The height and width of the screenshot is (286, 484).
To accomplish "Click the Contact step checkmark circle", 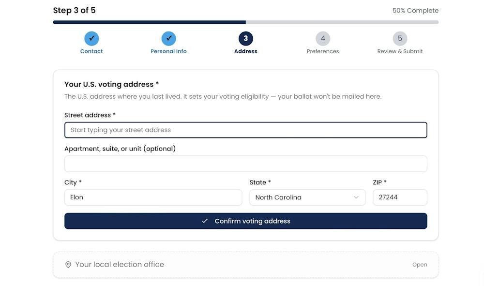I will pos(91,39).
